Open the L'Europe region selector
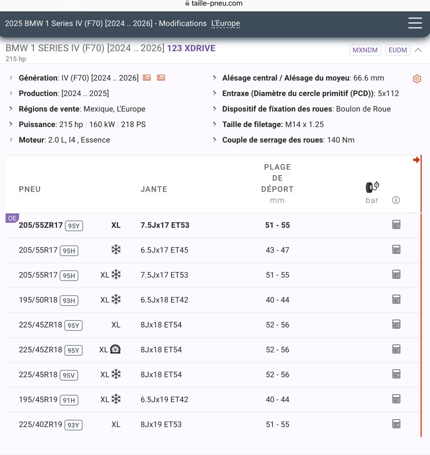The width and height of the screenshot is (430, 455). [226, 24]
